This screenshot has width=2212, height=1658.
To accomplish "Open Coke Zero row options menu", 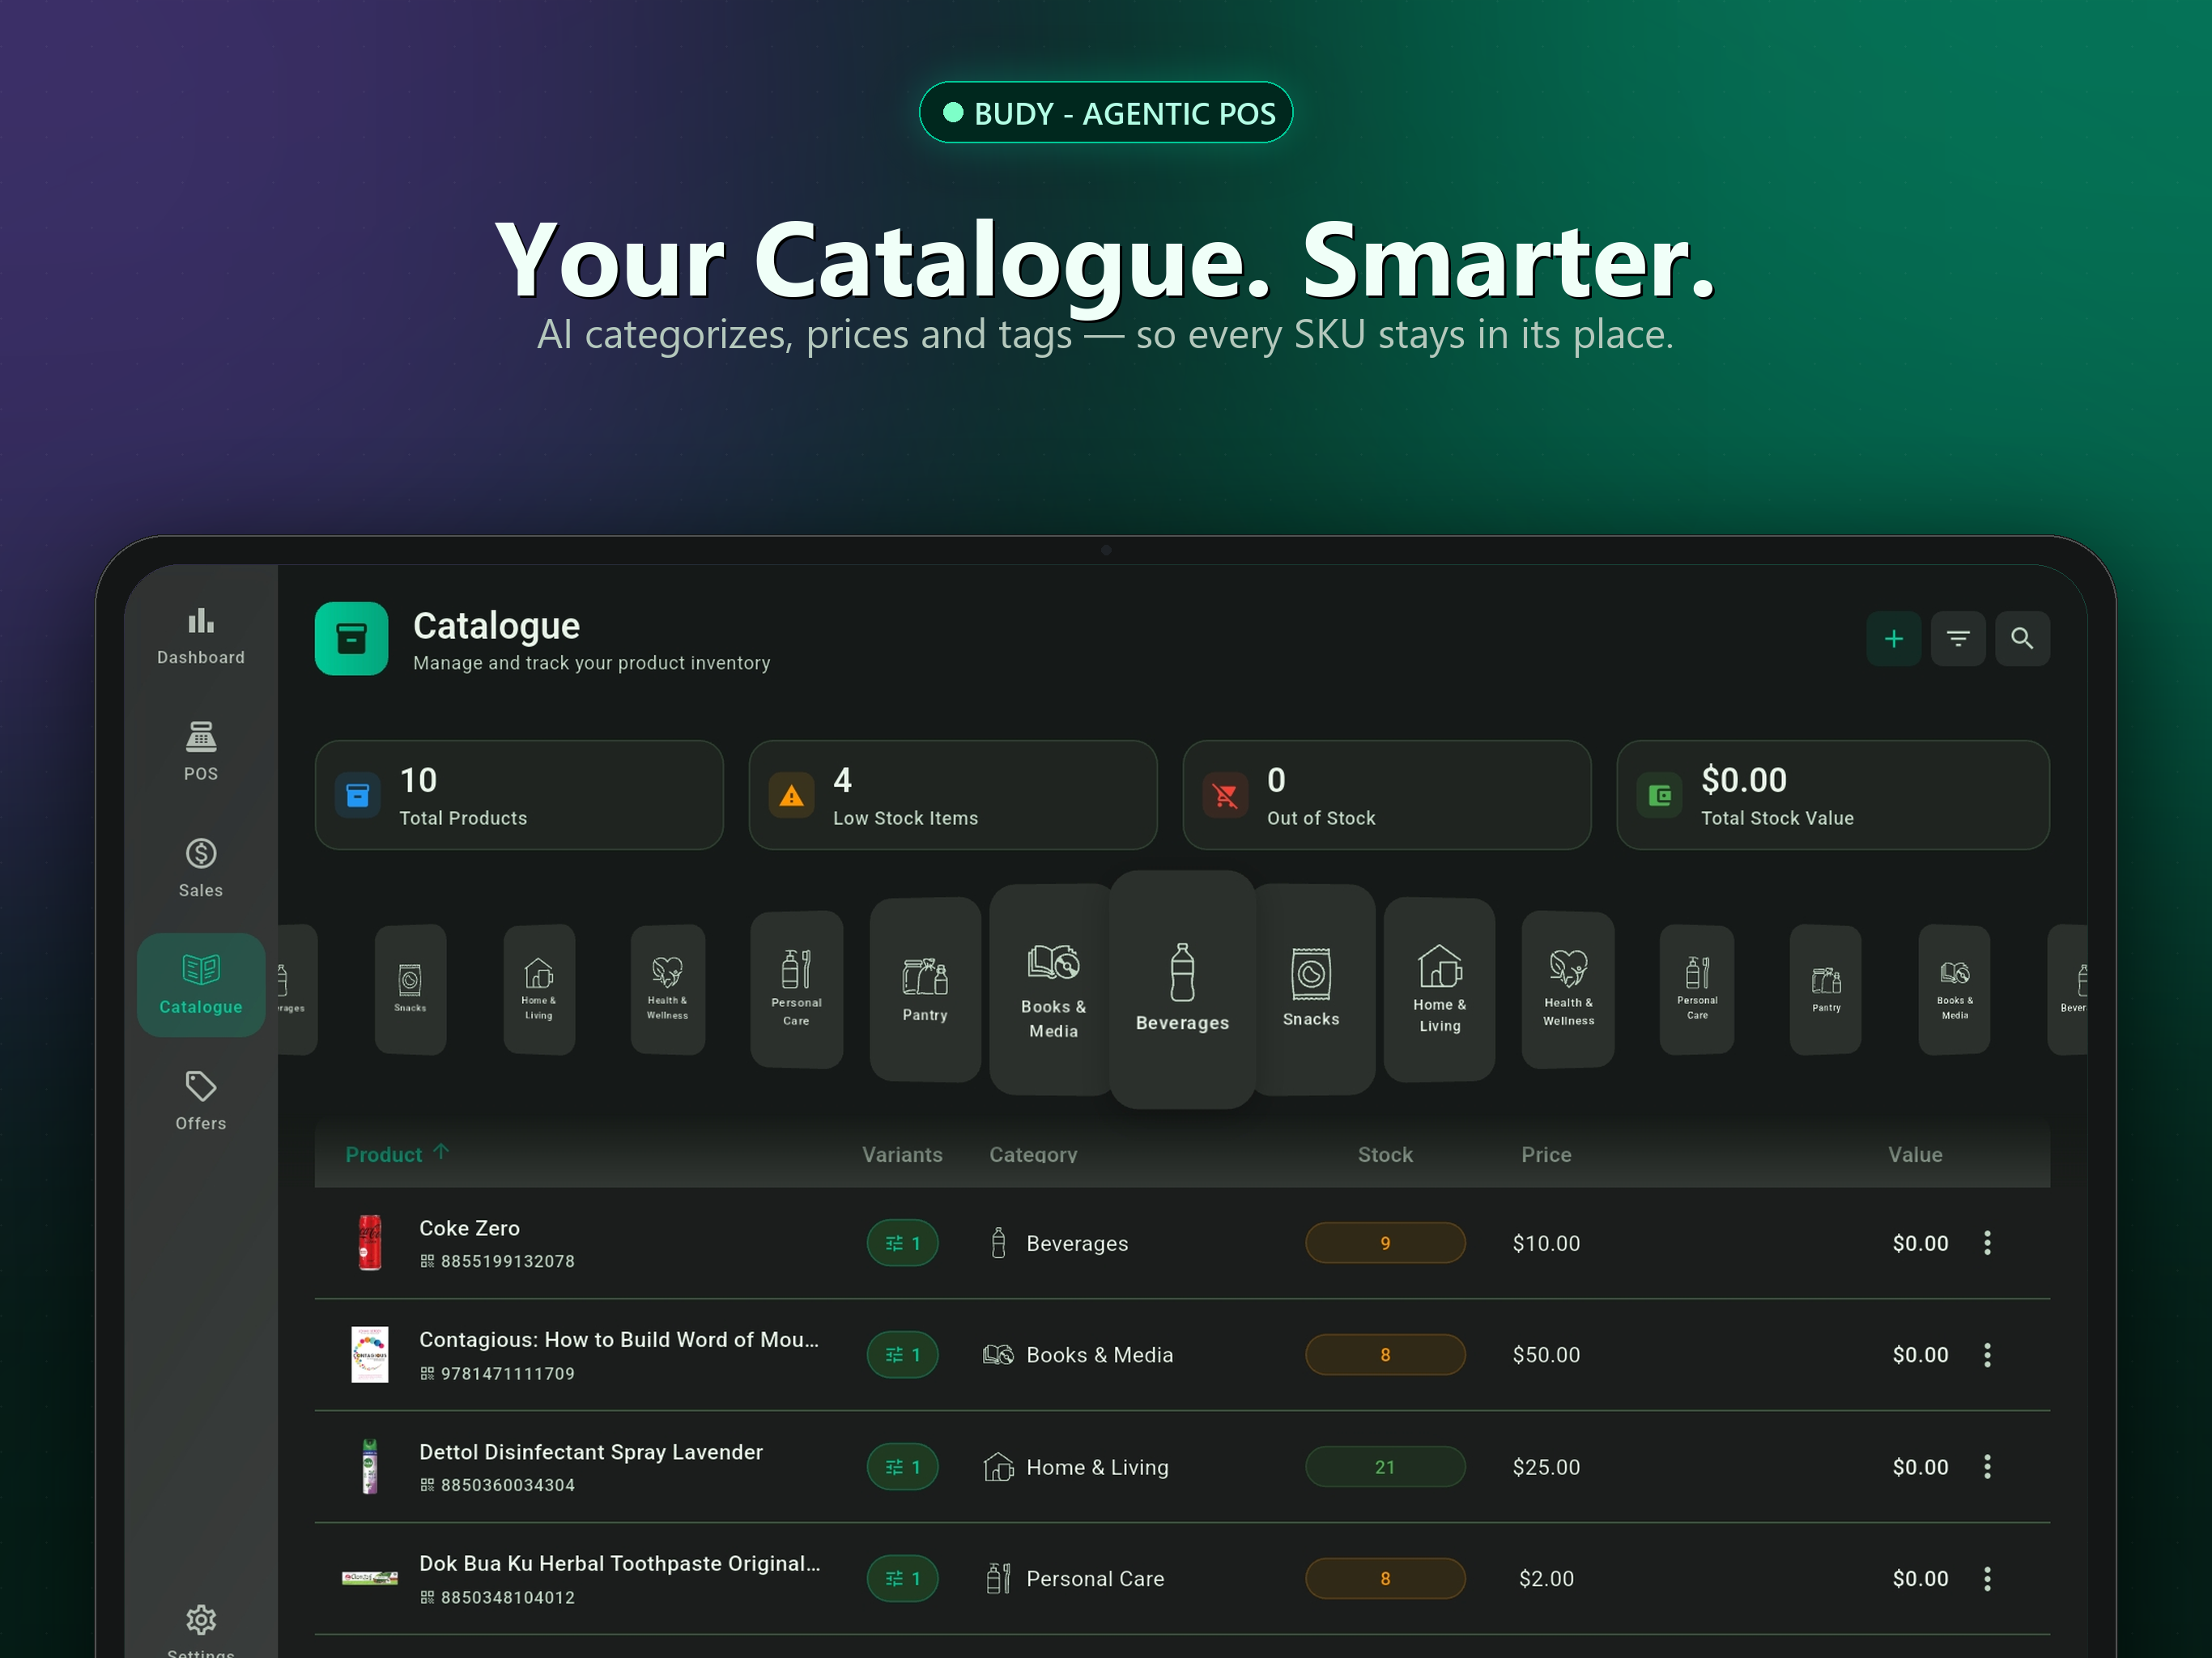I will click(1987, 1242).
